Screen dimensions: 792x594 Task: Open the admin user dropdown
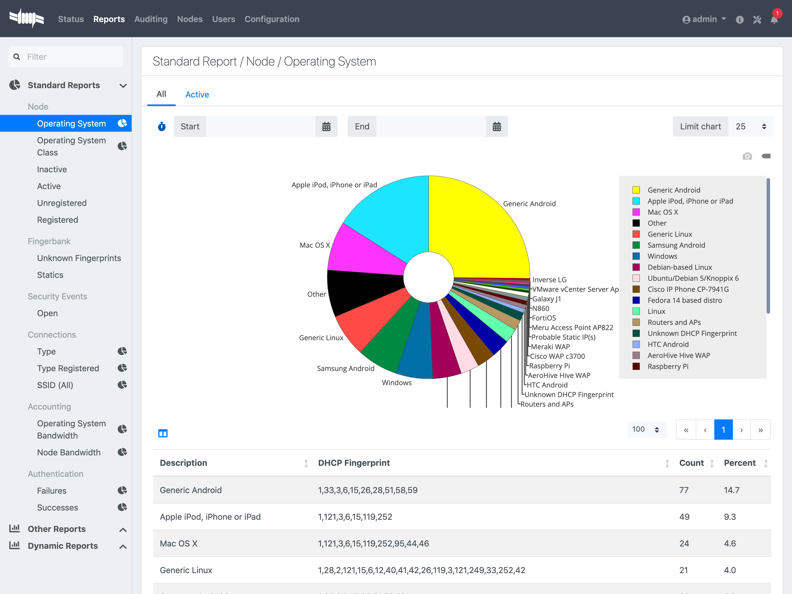[x=704, y=19]
